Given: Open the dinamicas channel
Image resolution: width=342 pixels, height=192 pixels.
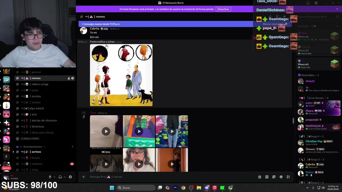Looking at the screenshot, I should (x=45, y=126).
